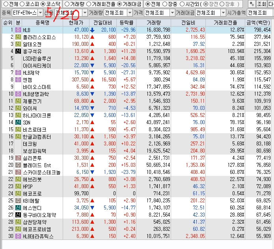Select the LS마린솔루션 stock row name
Screen dimensions: 274x249
[37, 58]
